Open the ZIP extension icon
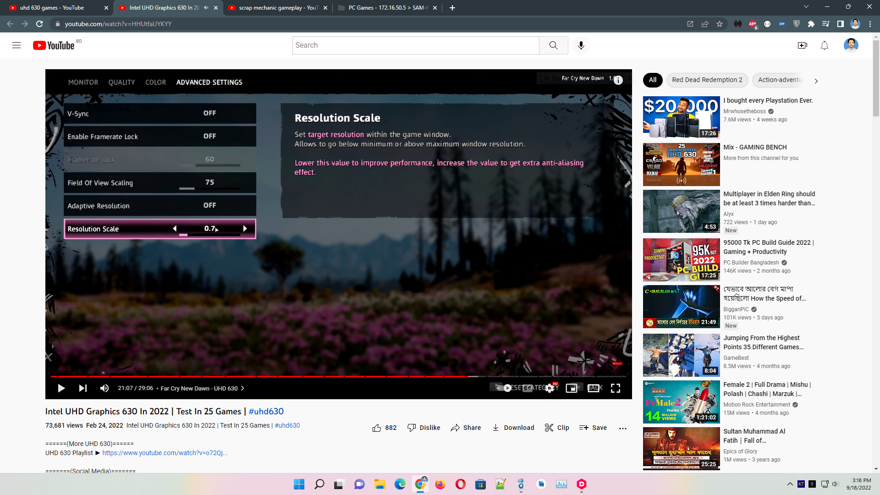 [x=782, y=24]
